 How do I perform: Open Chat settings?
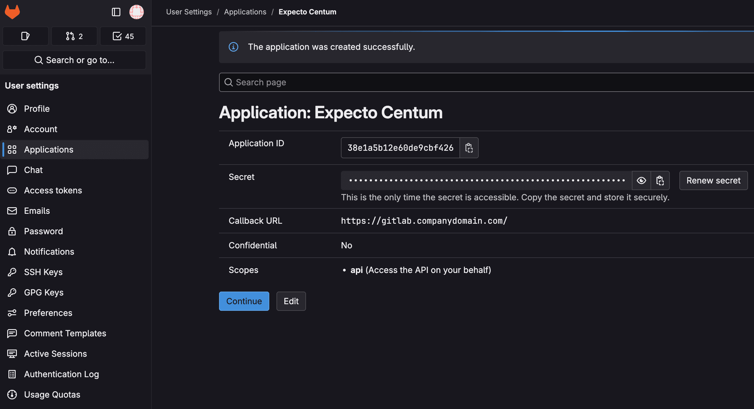point(74,170)
